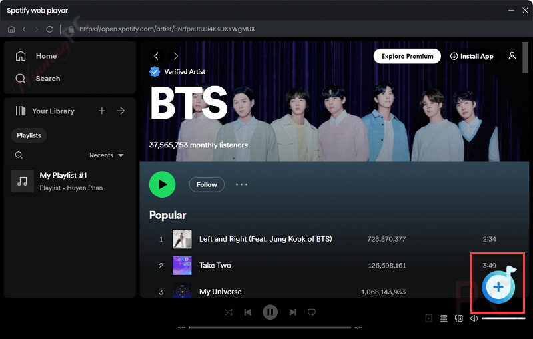533x339 pixels.
Task: Mute audio with the speaker icon
Action: click(x=474, y=318)
